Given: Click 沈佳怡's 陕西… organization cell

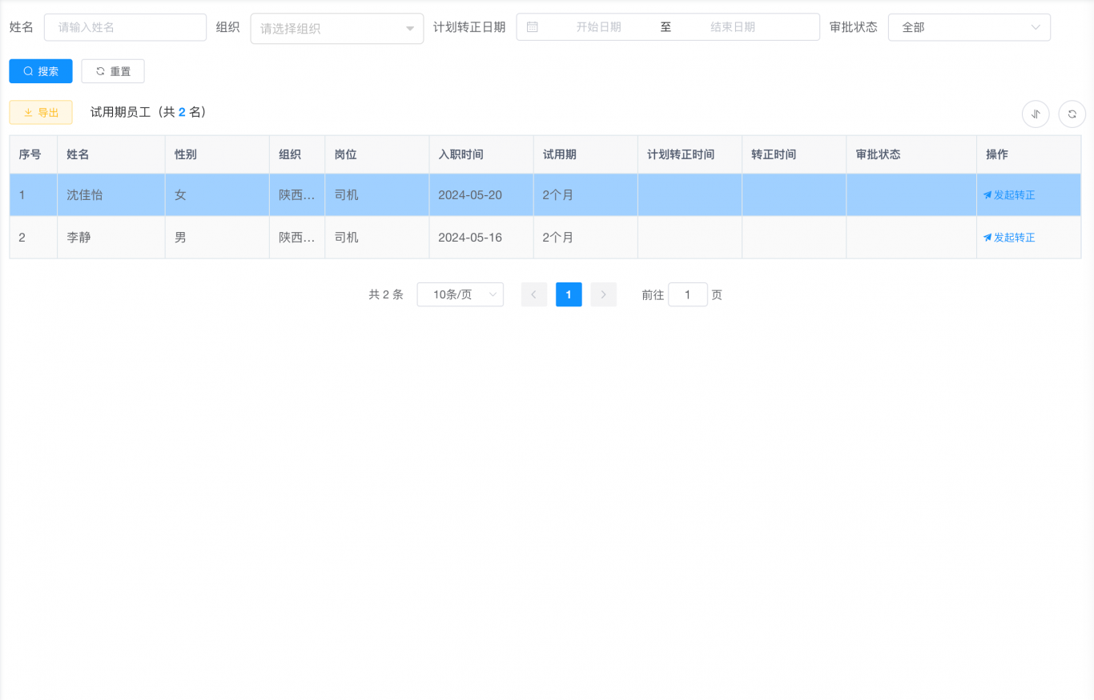Looking at the screenshot, I should click(297, 194).
